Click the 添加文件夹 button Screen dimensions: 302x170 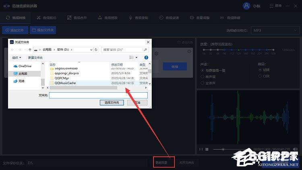pyautogui.click(x=43, y=30)
